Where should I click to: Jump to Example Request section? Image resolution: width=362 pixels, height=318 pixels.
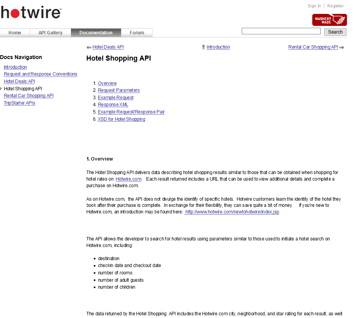pyautogui.click(x=116, y=98)
